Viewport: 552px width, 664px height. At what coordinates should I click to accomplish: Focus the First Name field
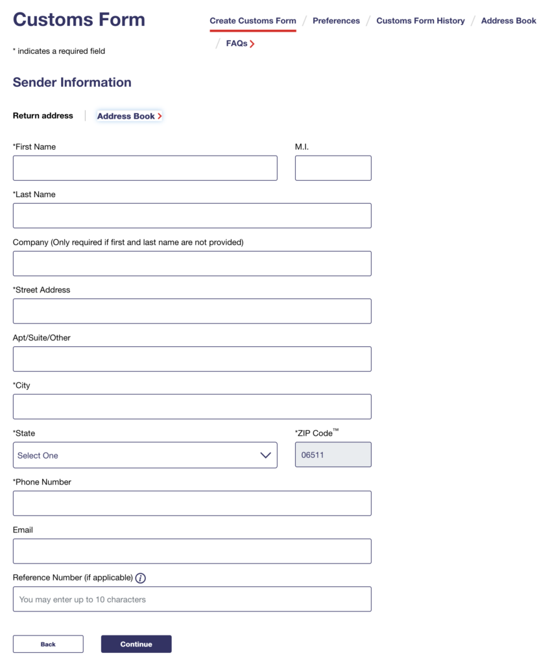pos(145,168)
